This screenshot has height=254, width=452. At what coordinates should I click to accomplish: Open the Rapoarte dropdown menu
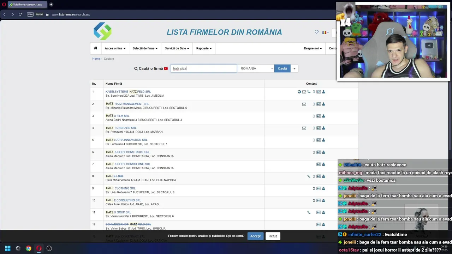tap(204, 48)
